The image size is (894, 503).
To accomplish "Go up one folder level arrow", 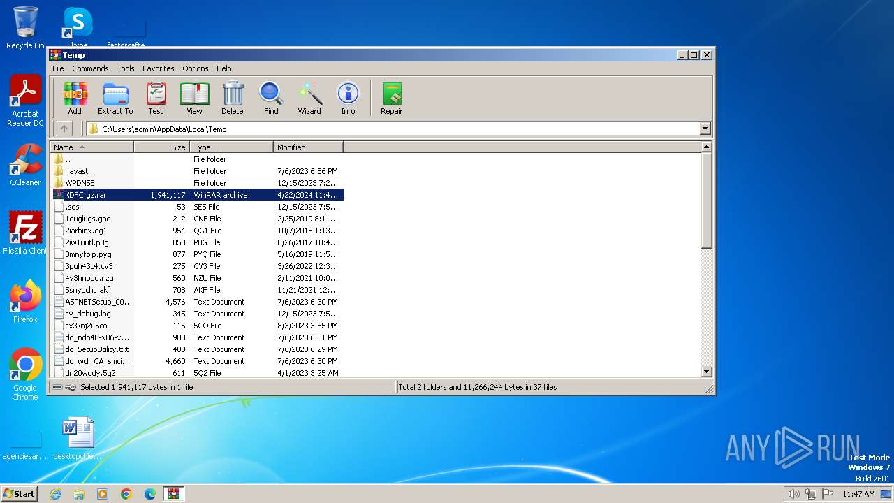I will click(64, 129).
